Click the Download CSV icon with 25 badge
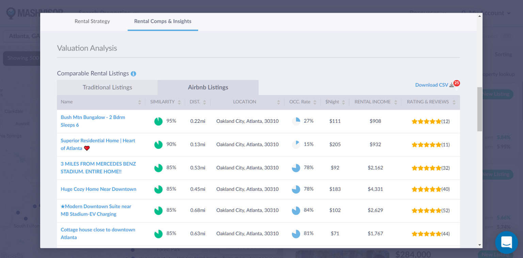 (x=453, y=84)
